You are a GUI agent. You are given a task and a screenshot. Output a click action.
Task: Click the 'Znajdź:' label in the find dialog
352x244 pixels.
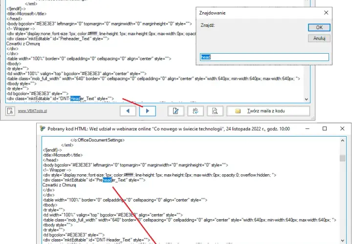click(x=208, y=25)
